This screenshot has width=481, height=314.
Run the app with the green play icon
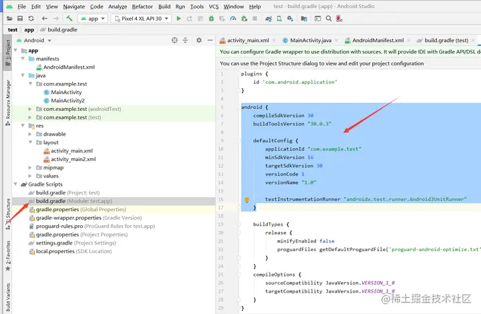click(178, 19)
